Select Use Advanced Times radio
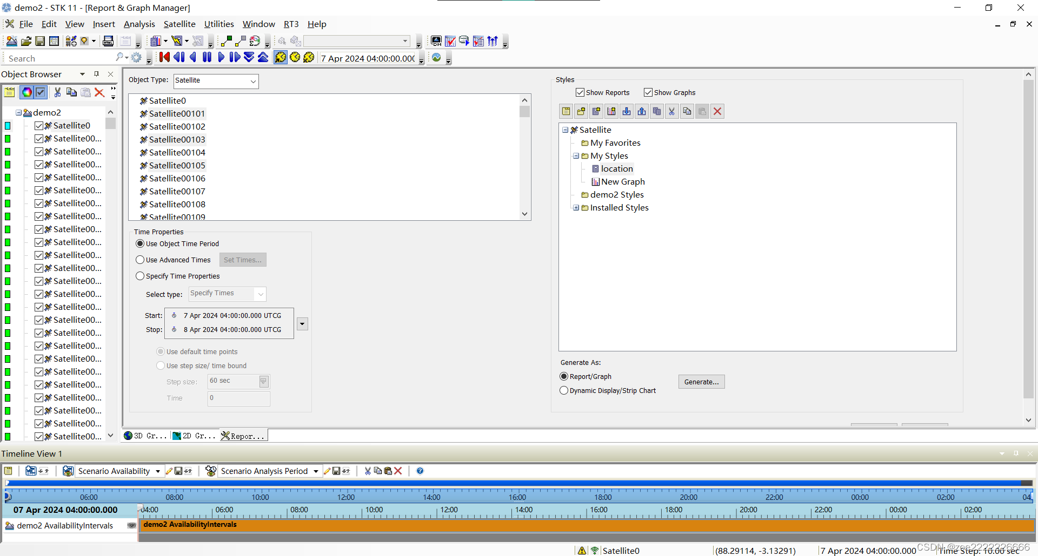 (x=140, y=260)
